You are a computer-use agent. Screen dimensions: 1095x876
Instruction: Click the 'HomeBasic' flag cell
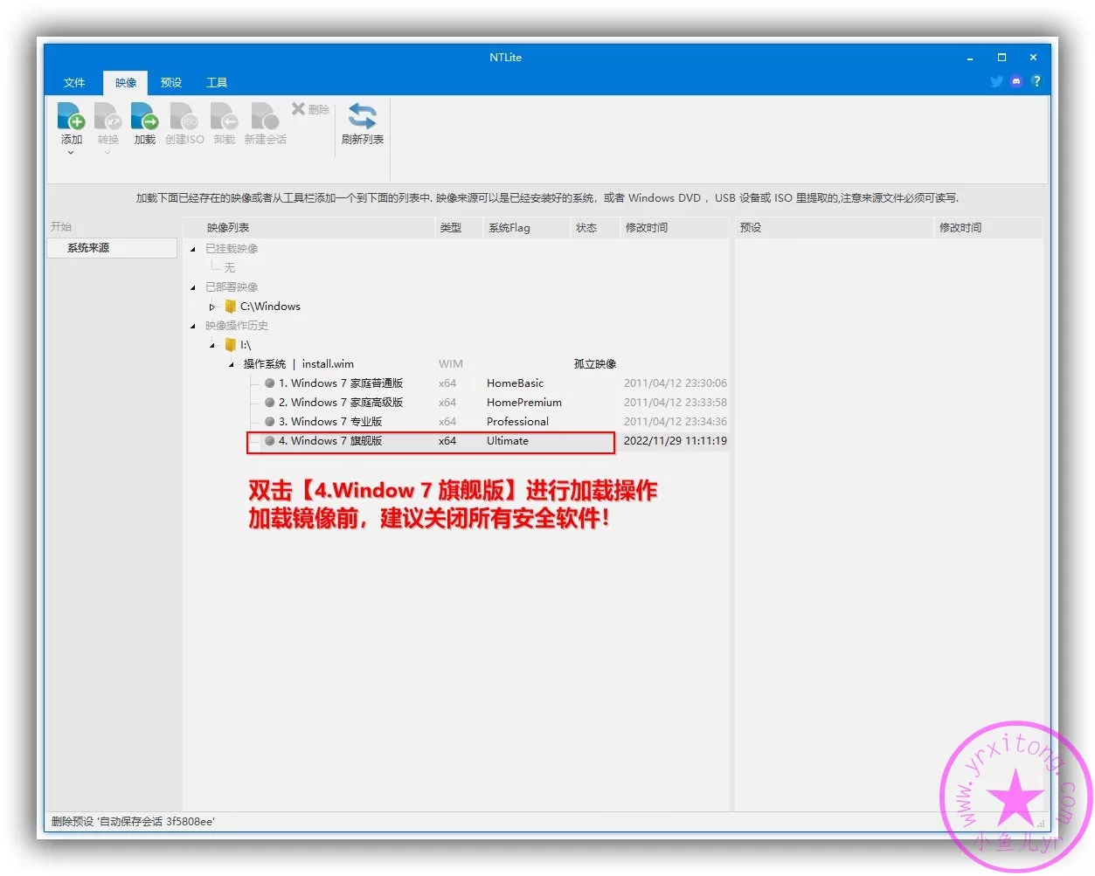515,383
